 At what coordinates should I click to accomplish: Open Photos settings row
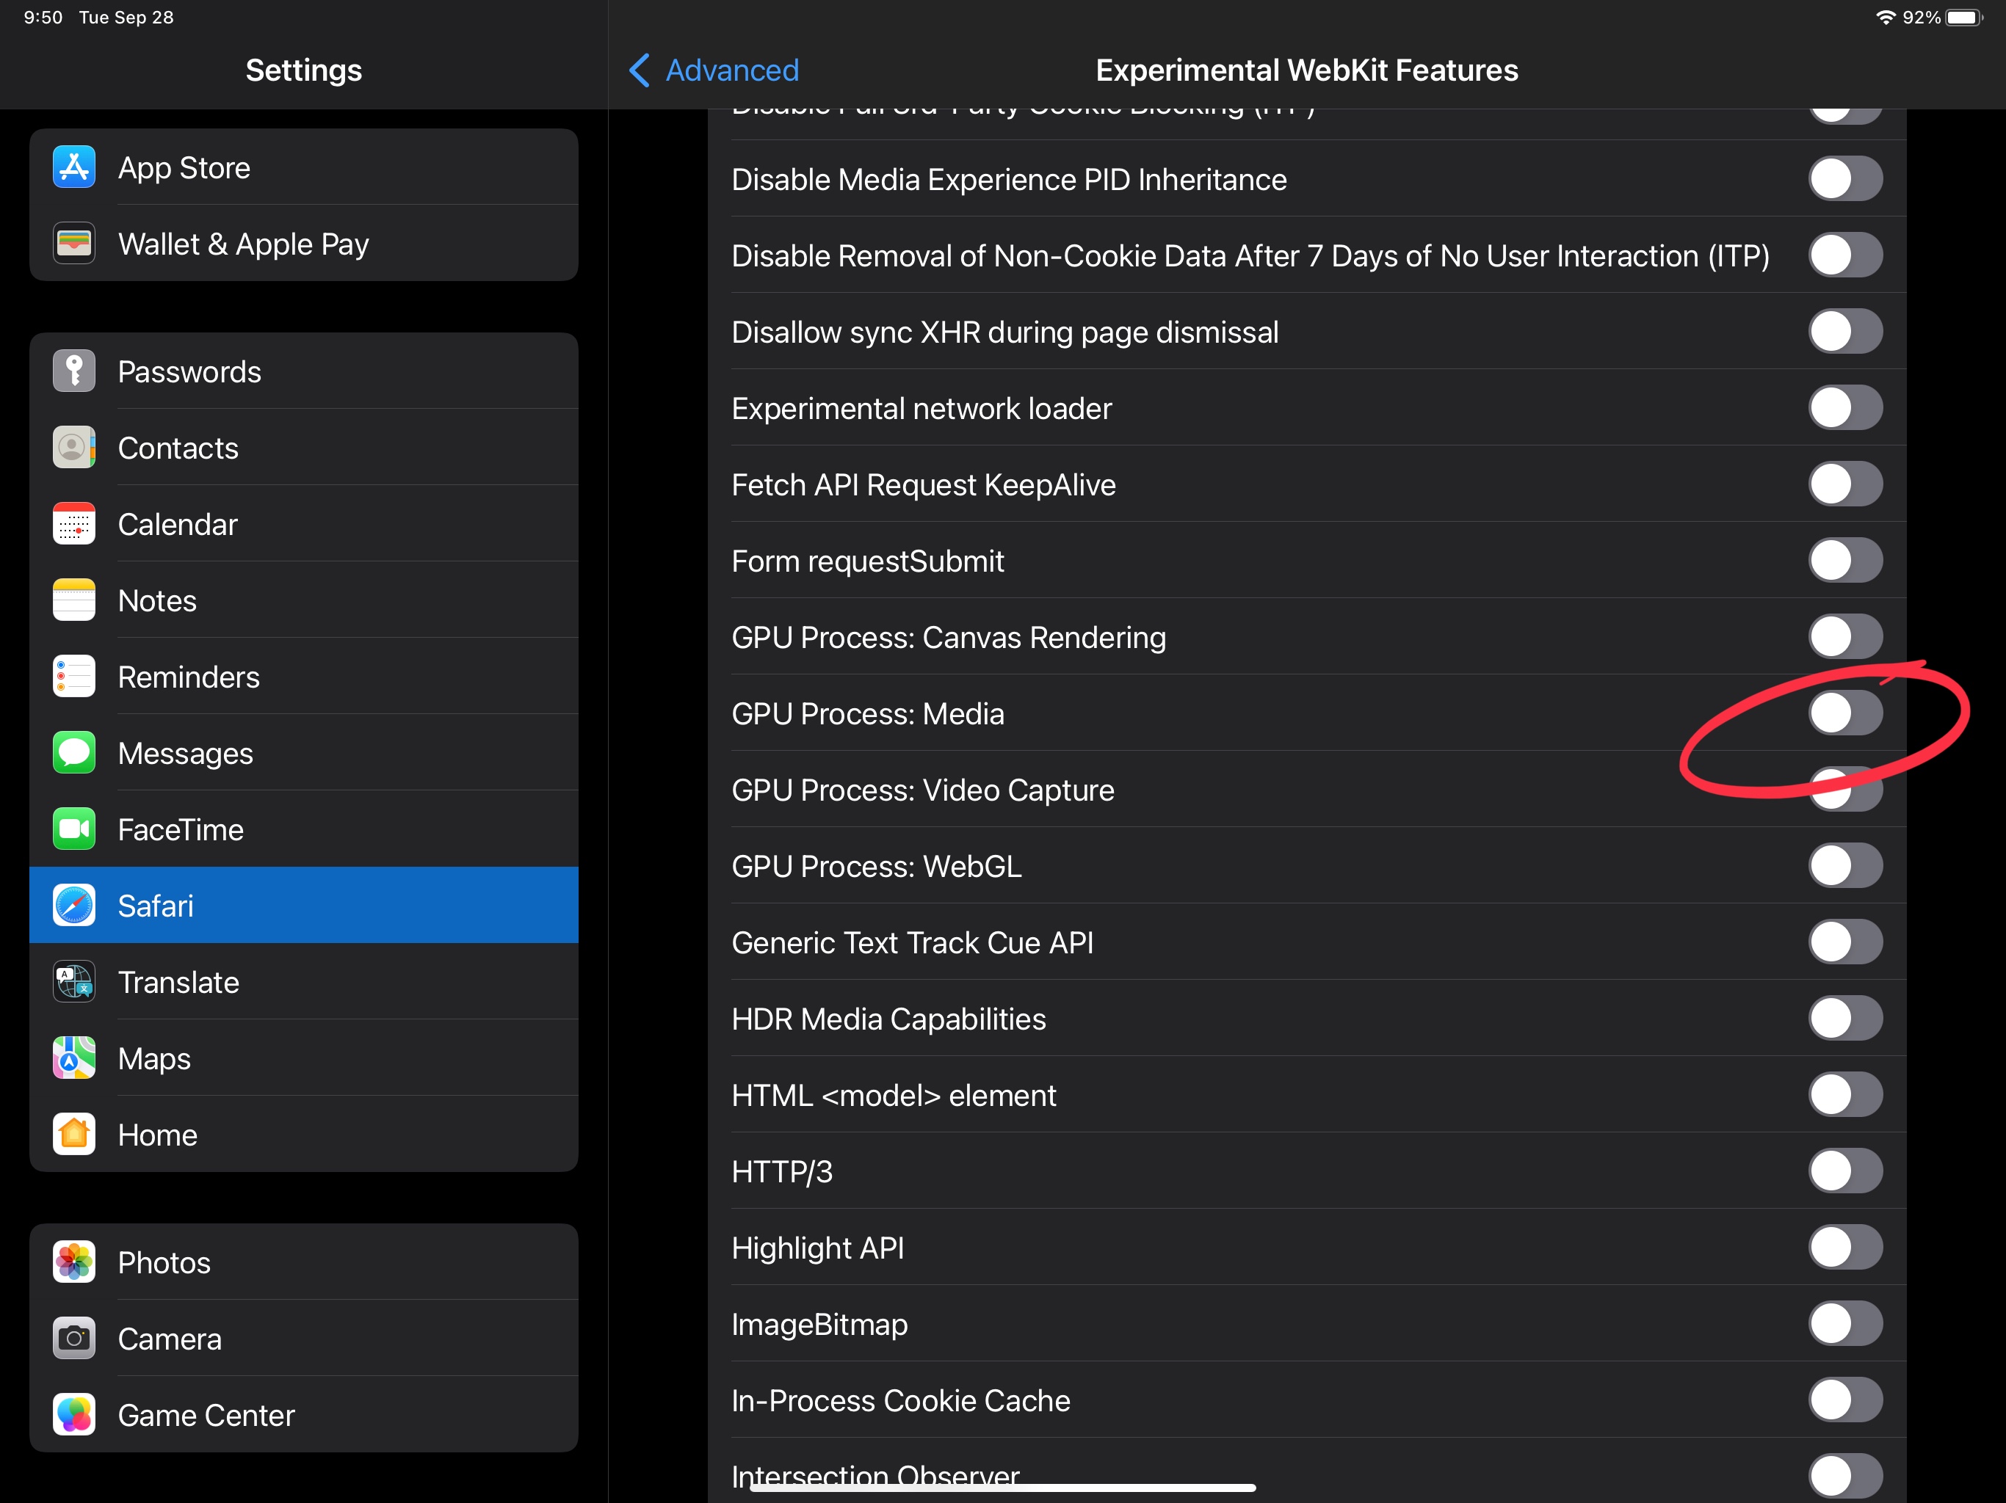(304, 1263)
